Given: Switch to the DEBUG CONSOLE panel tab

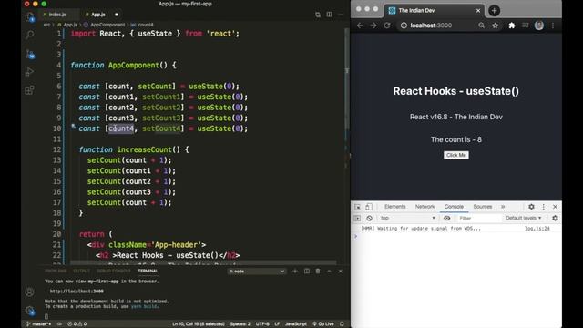Looking at the screenshot, I should (114, 272).
